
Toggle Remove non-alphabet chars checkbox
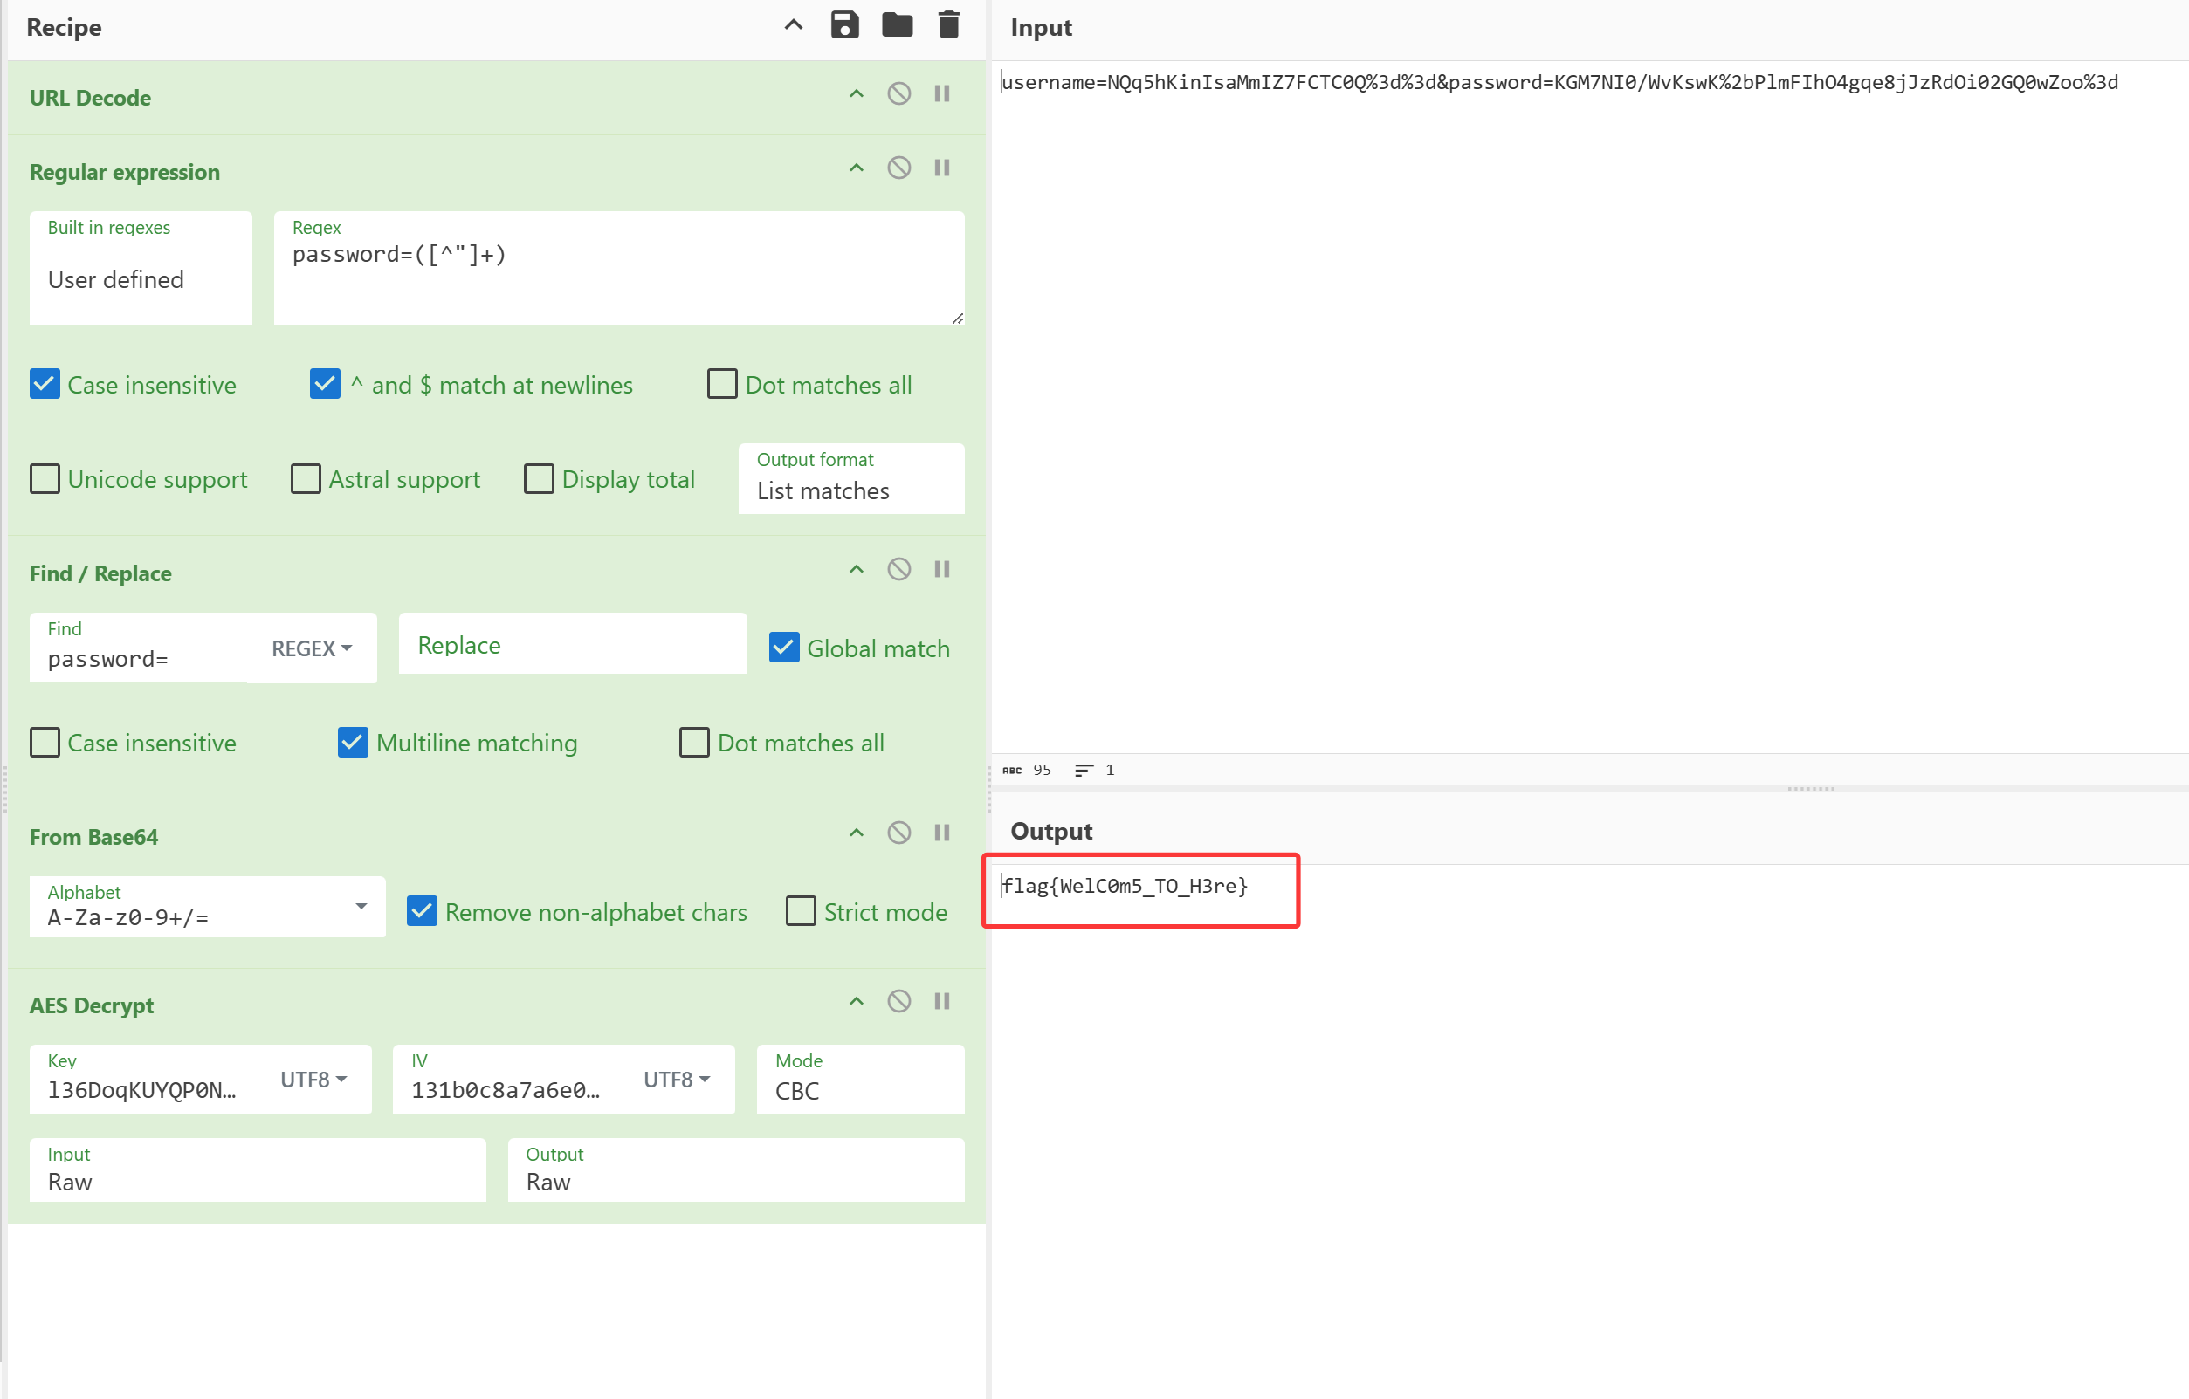click(x=422, y=911)
